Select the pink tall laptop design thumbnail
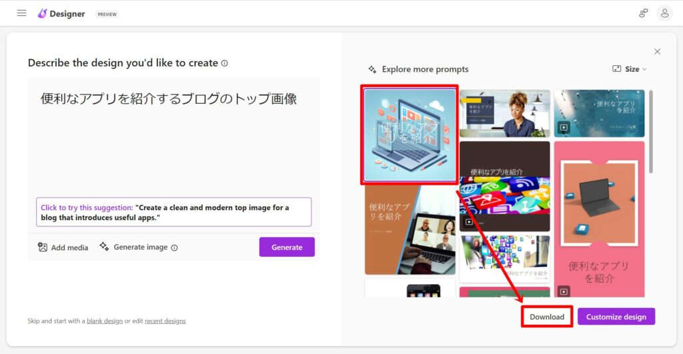 click(599, 219)
